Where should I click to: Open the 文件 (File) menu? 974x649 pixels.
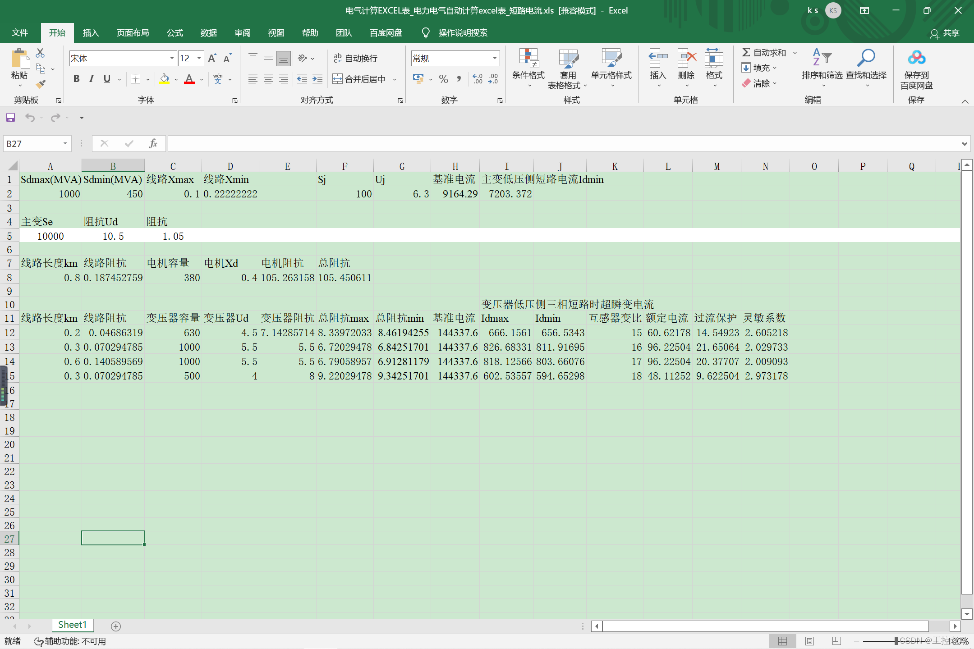click(x=19, y=33)
